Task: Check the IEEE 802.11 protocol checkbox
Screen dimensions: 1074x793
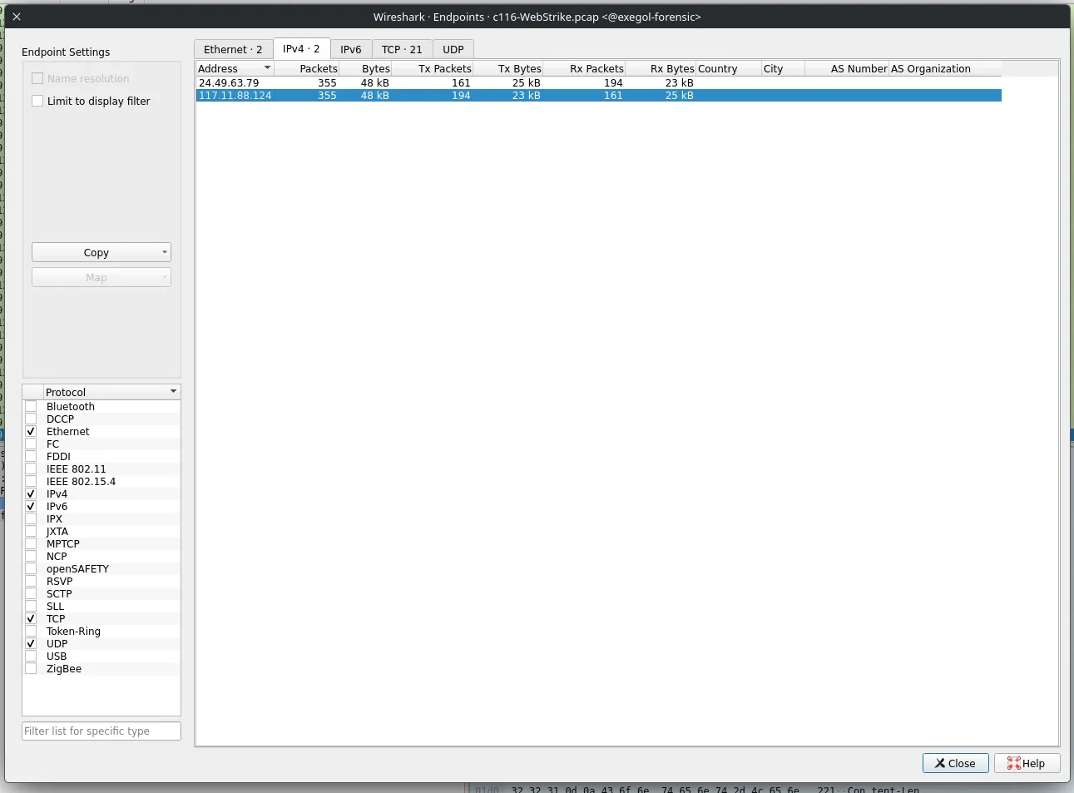Action: tap(31, 469)
